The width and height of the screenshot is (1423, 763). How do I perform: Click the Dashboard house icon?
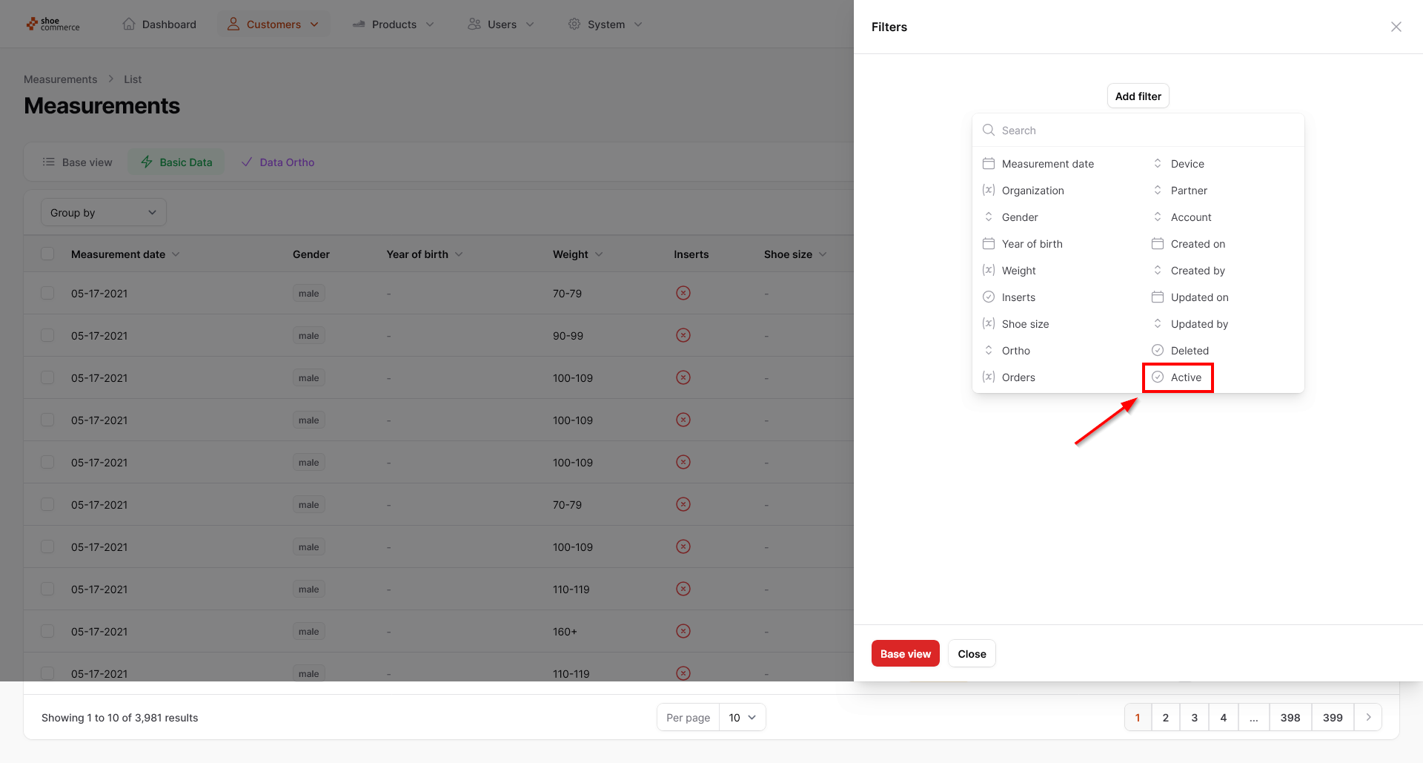(129, 24)
